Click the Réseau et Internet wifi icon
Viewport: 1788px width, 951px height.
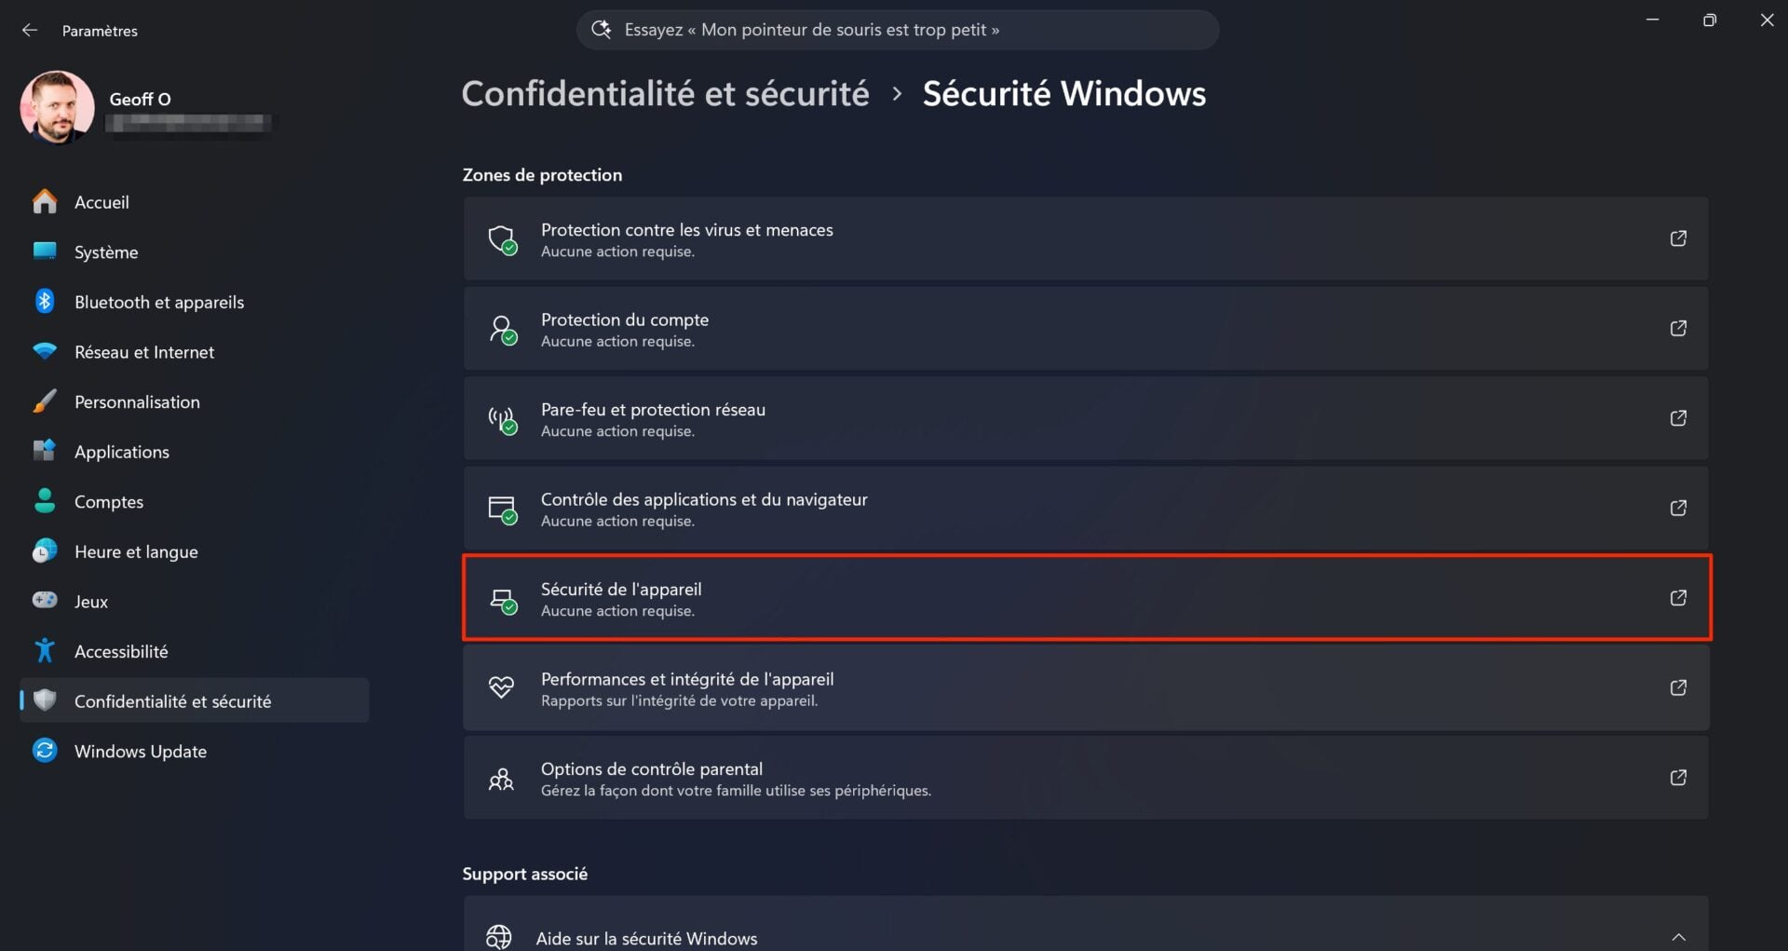pos(45,351)
